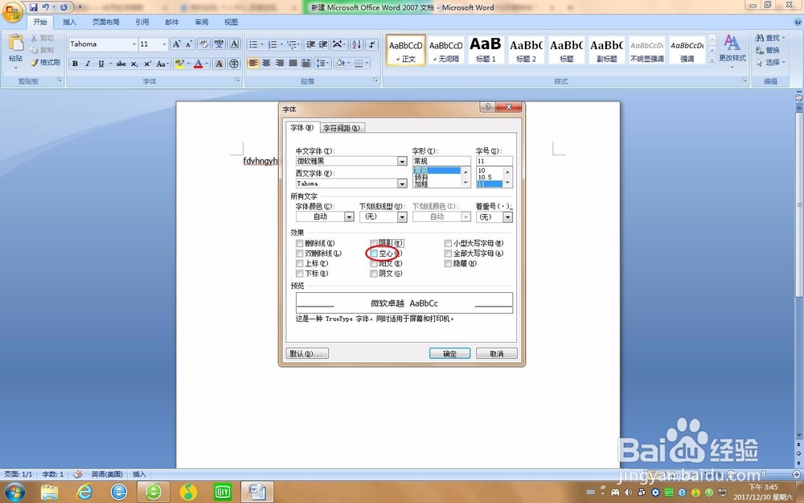This screenshot has height=503, width=804.
Task: Click the Paste clipboard icon
Action: click(x=16, y=43)
